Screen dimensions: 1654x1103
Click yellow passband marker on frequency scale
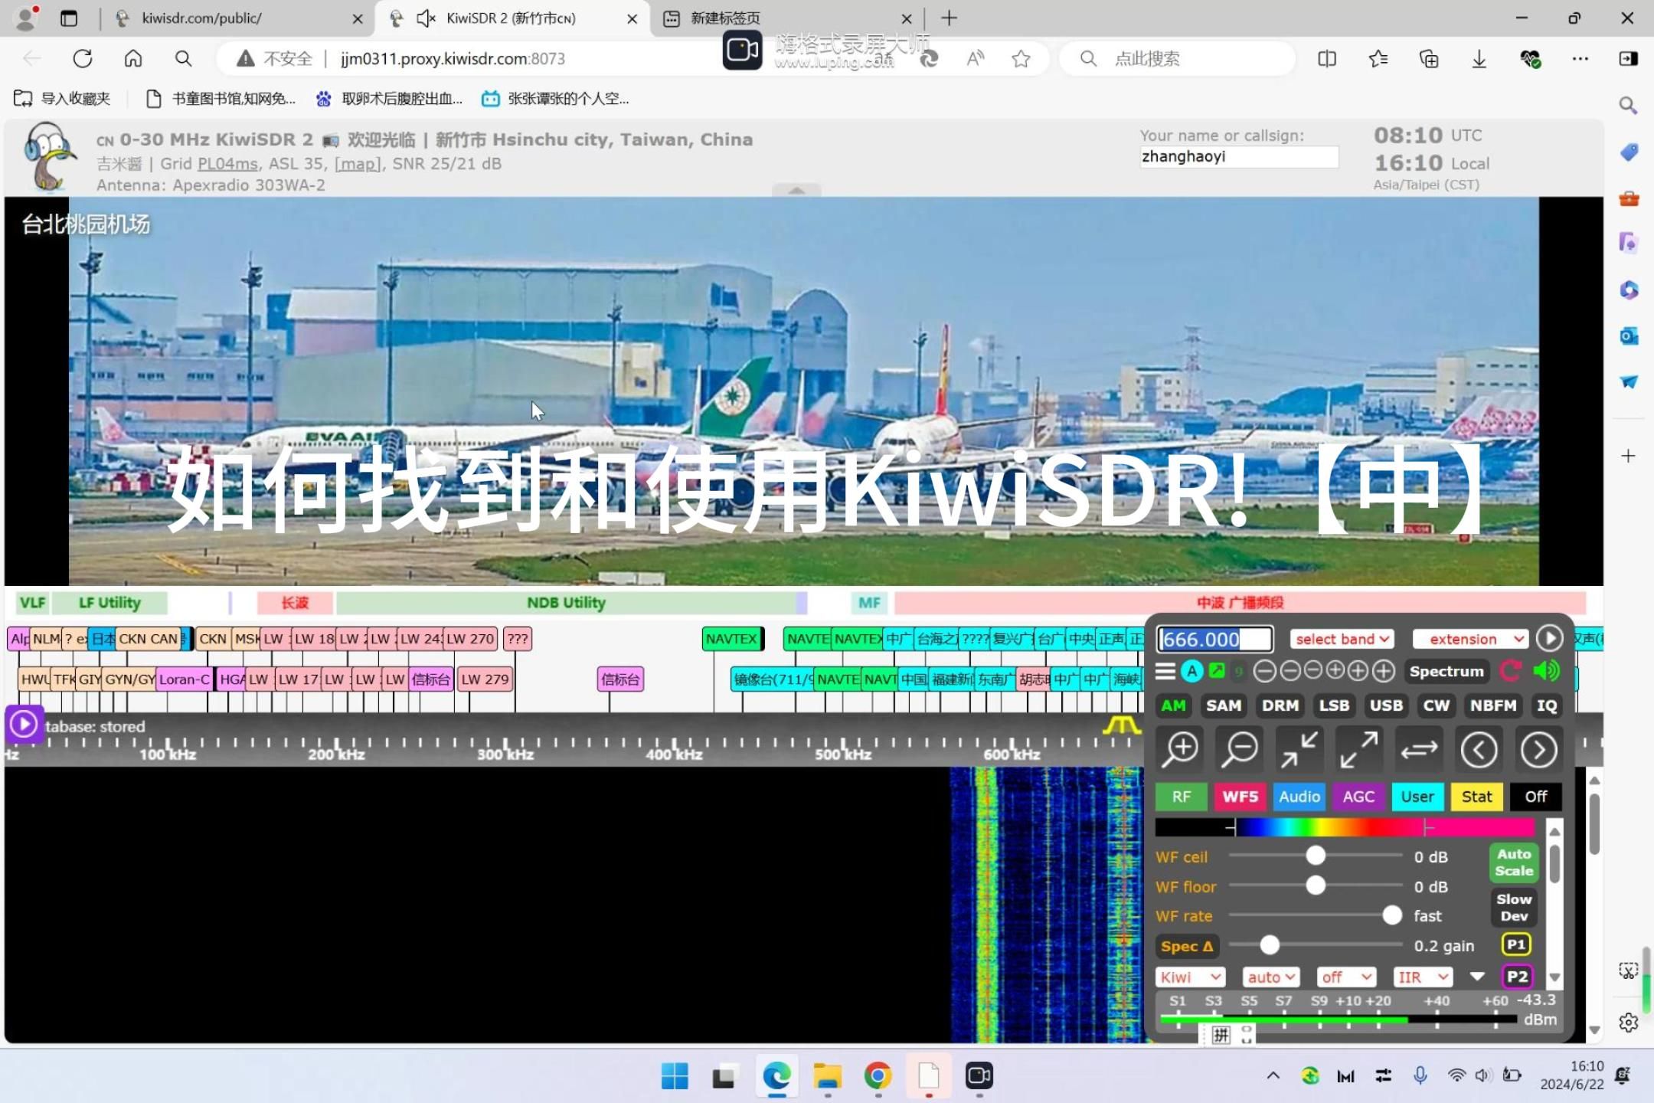tap(1122, 725)
